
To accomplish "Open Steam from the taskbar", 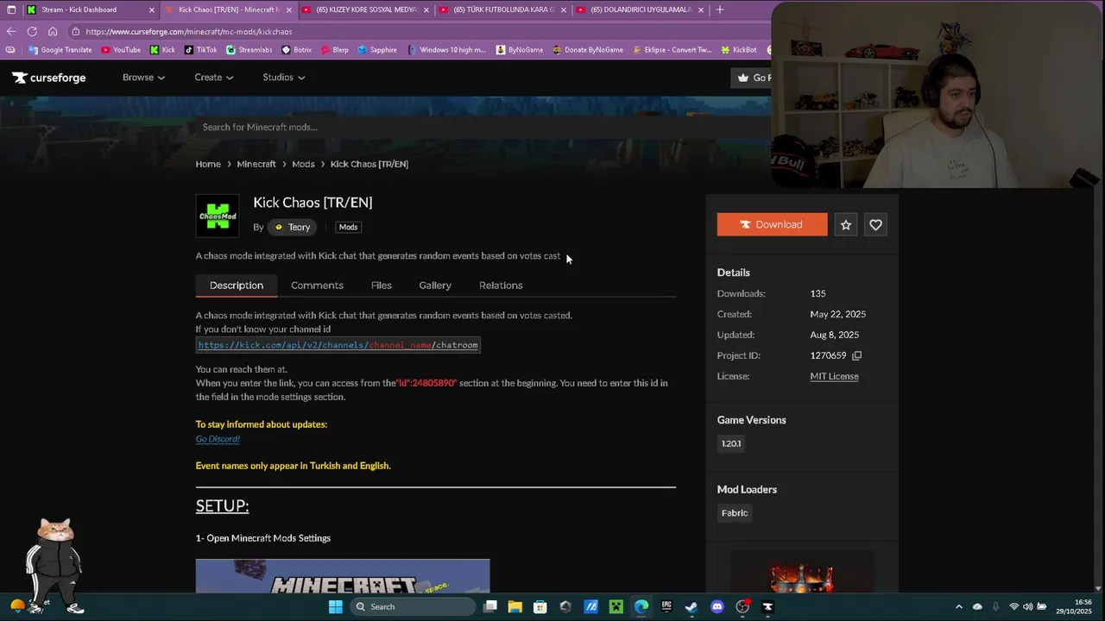I will (691, 607).
